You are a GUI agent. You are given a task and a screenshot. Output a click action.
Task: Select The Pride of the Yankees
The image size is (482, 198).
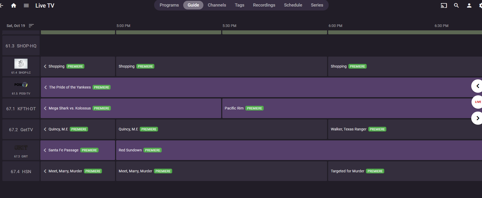(70, 87)
